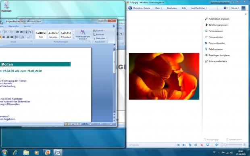
Task: Open the Rückgängig undo dropdown
Action: [x=211, y=139]
